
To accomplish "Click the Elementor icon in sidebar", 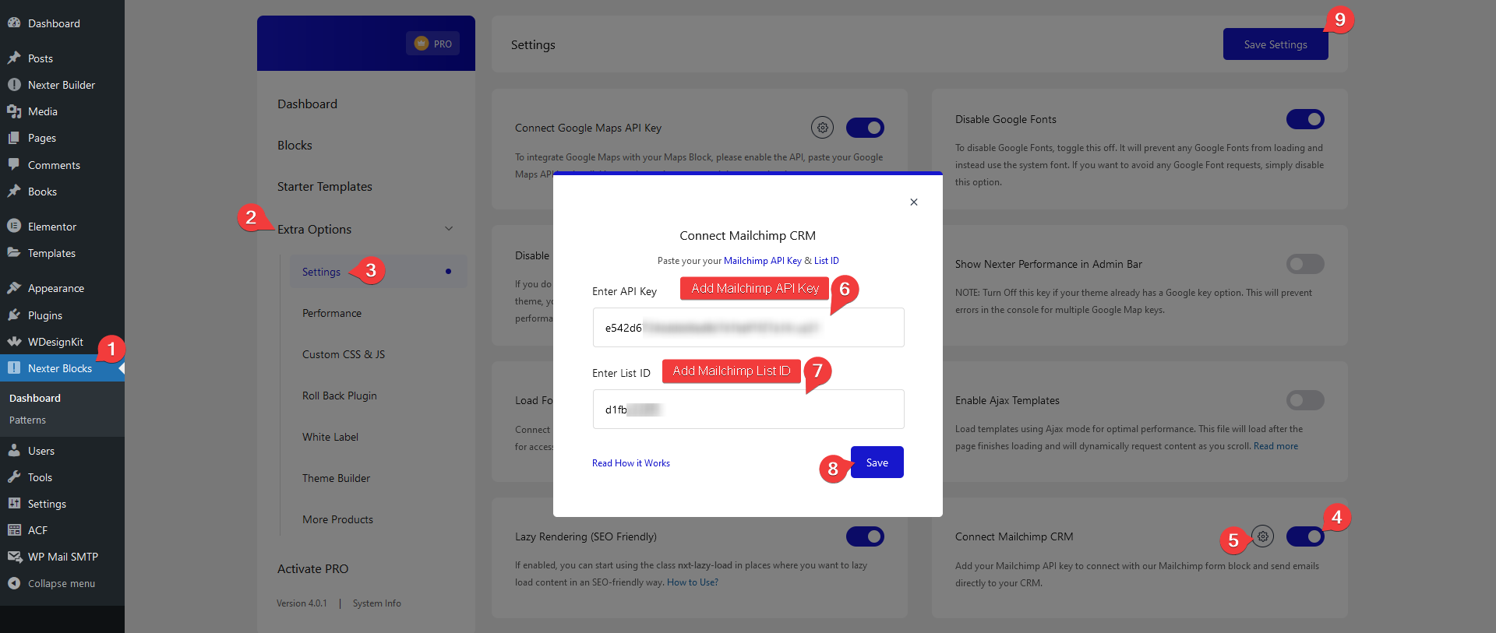I will [x=14, y=226].
